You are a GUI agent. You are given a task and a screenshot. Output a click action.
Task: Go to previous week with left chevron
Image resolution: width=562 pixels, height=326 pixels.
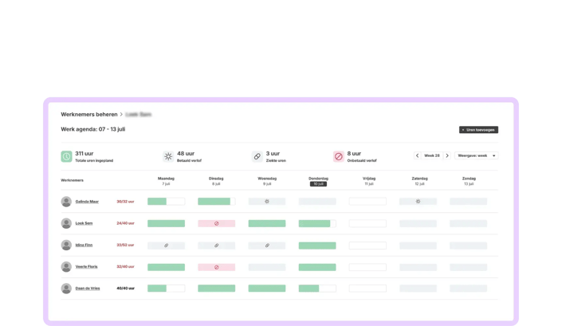click(417, 155)
